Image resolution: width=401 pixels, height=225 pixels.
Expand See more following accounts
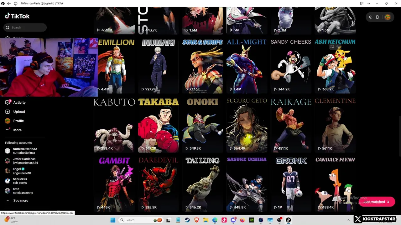pos(17,200)
